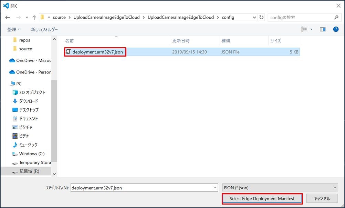345x208 pixels.
Task: Refresh the config folder view
Action: click(x=261, y=17)
